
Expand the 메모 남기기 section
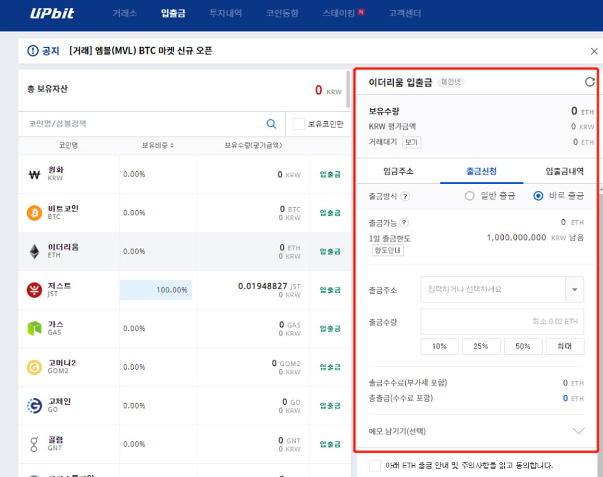coord(579,431)
